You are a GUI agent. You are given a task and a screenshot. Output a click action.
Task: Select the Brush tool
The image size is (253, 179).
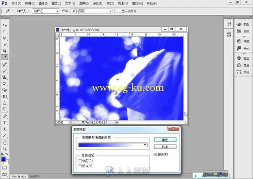pyautogui.click(x=5, y=71)
